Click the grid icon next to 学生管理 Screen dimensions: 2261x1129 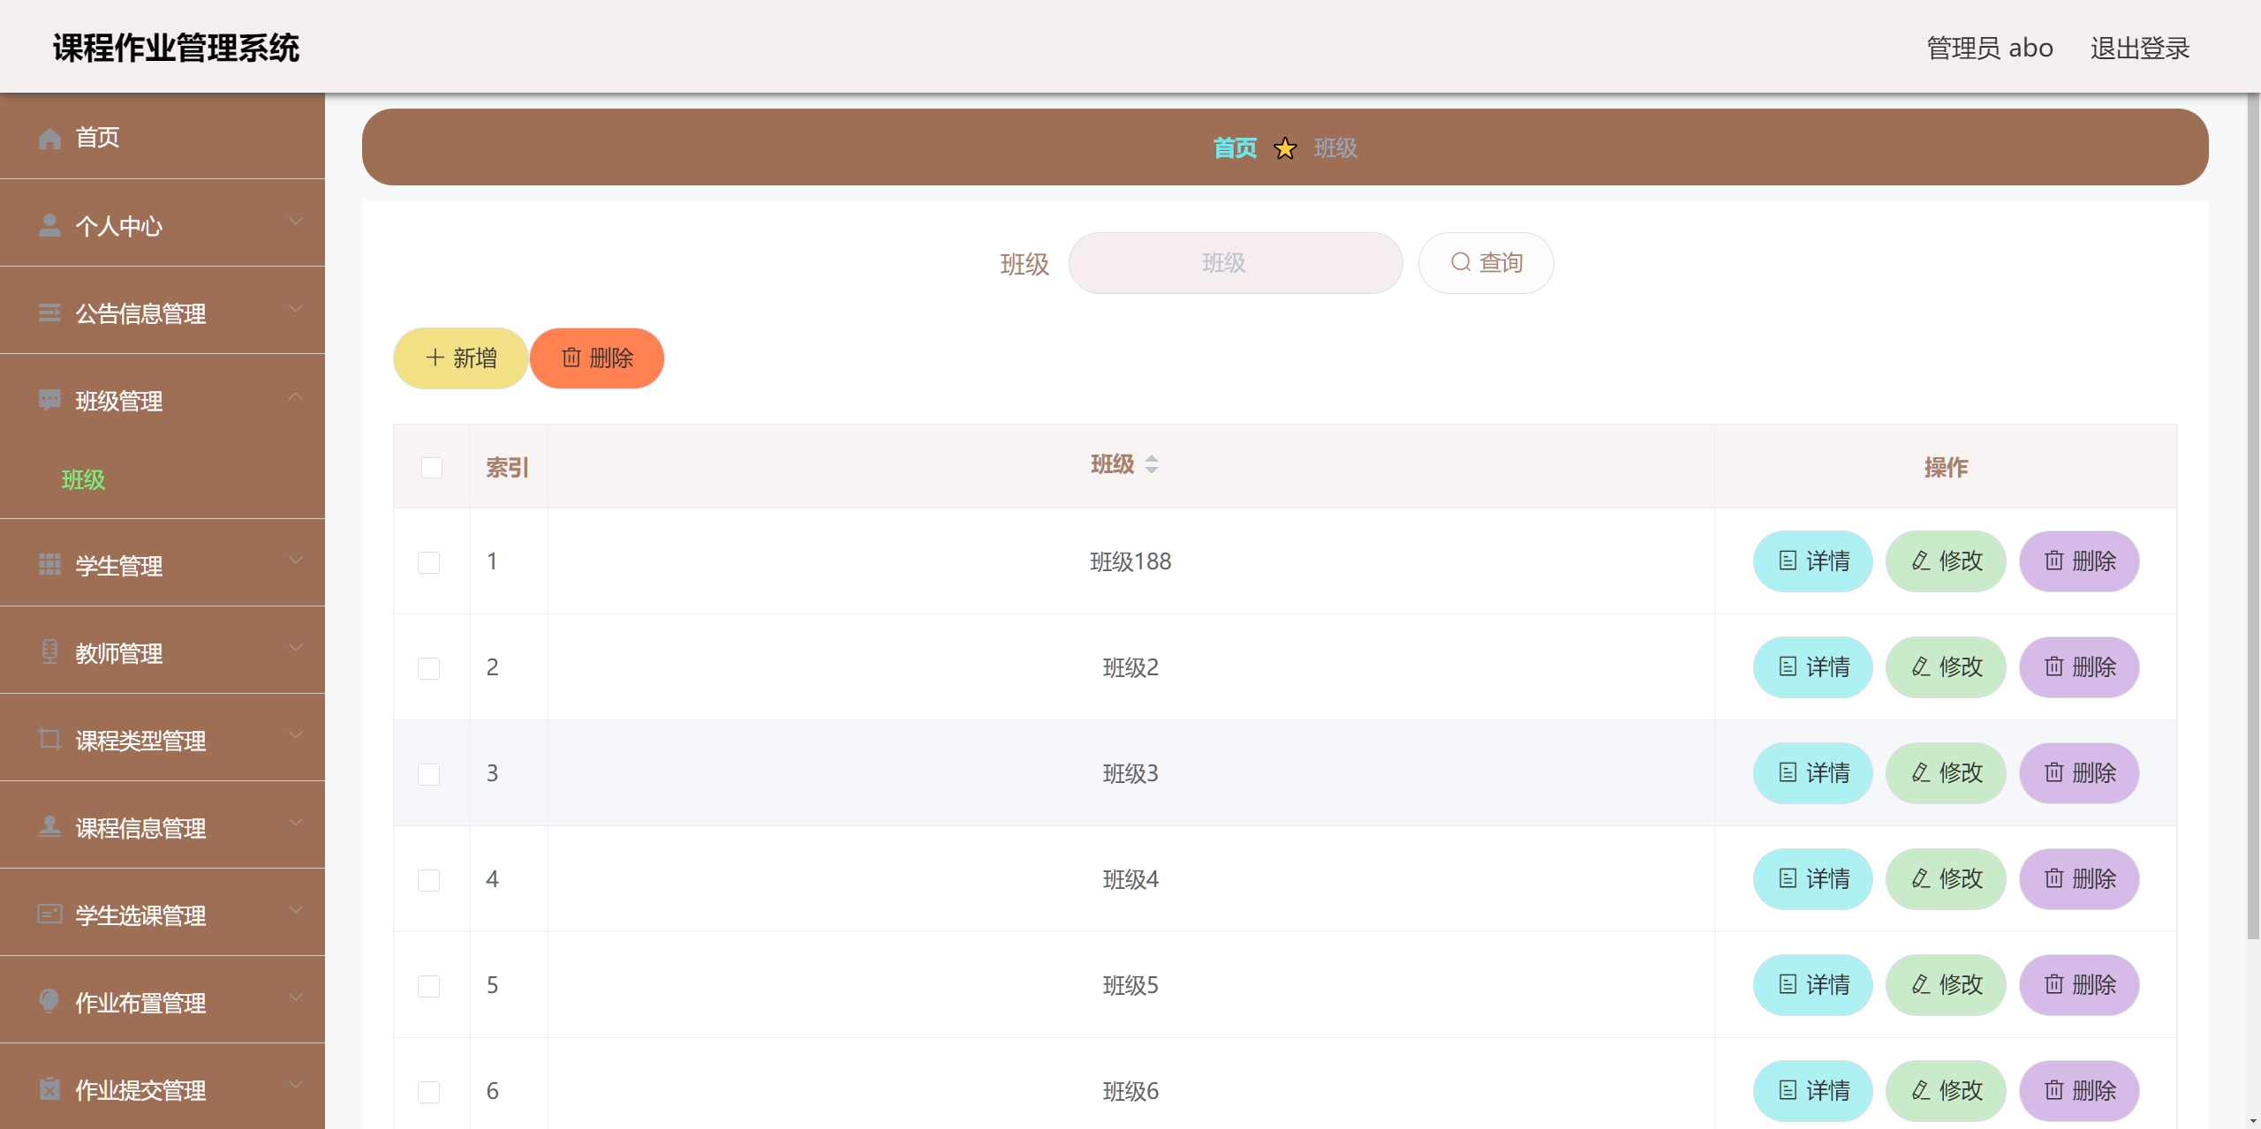49,565
